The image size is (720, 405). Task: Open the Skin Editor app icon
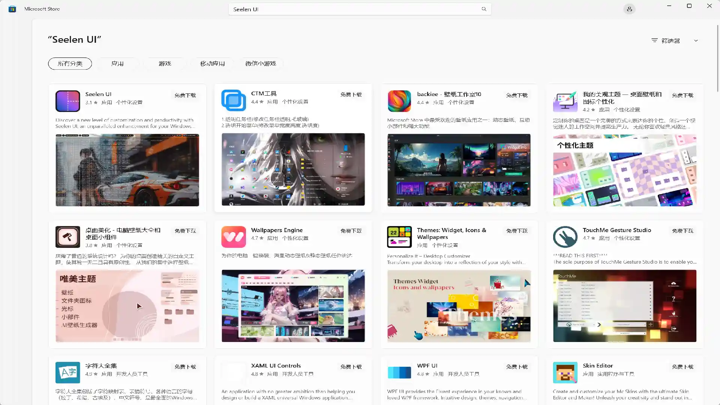[565, 372]
